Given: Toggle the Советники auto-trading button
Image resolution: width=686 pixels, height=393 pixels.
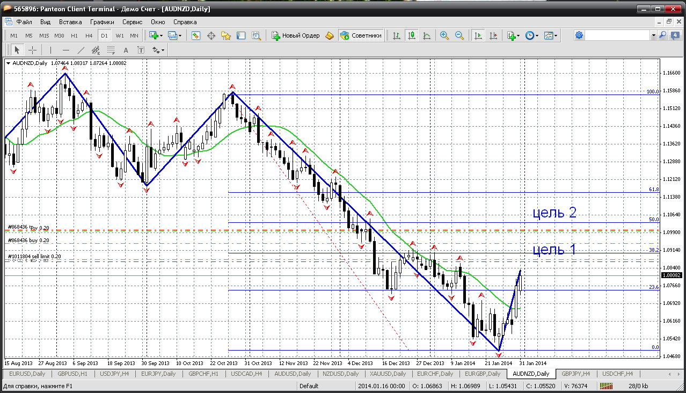Looking at the screenshot, I should 361,35.
